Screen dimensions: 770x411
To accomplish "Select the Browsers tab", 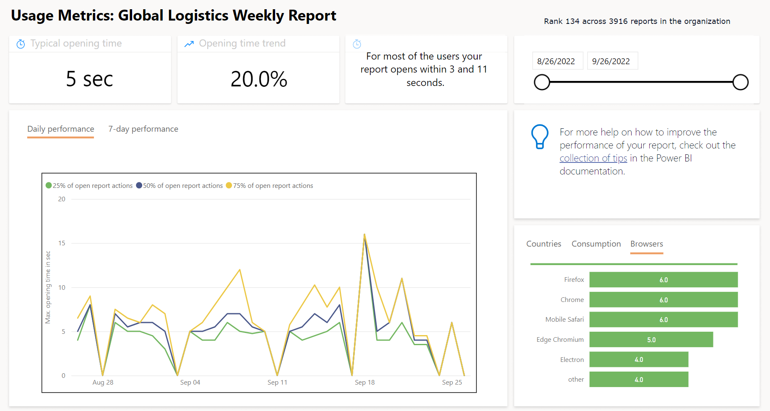I will pos(646,244).
